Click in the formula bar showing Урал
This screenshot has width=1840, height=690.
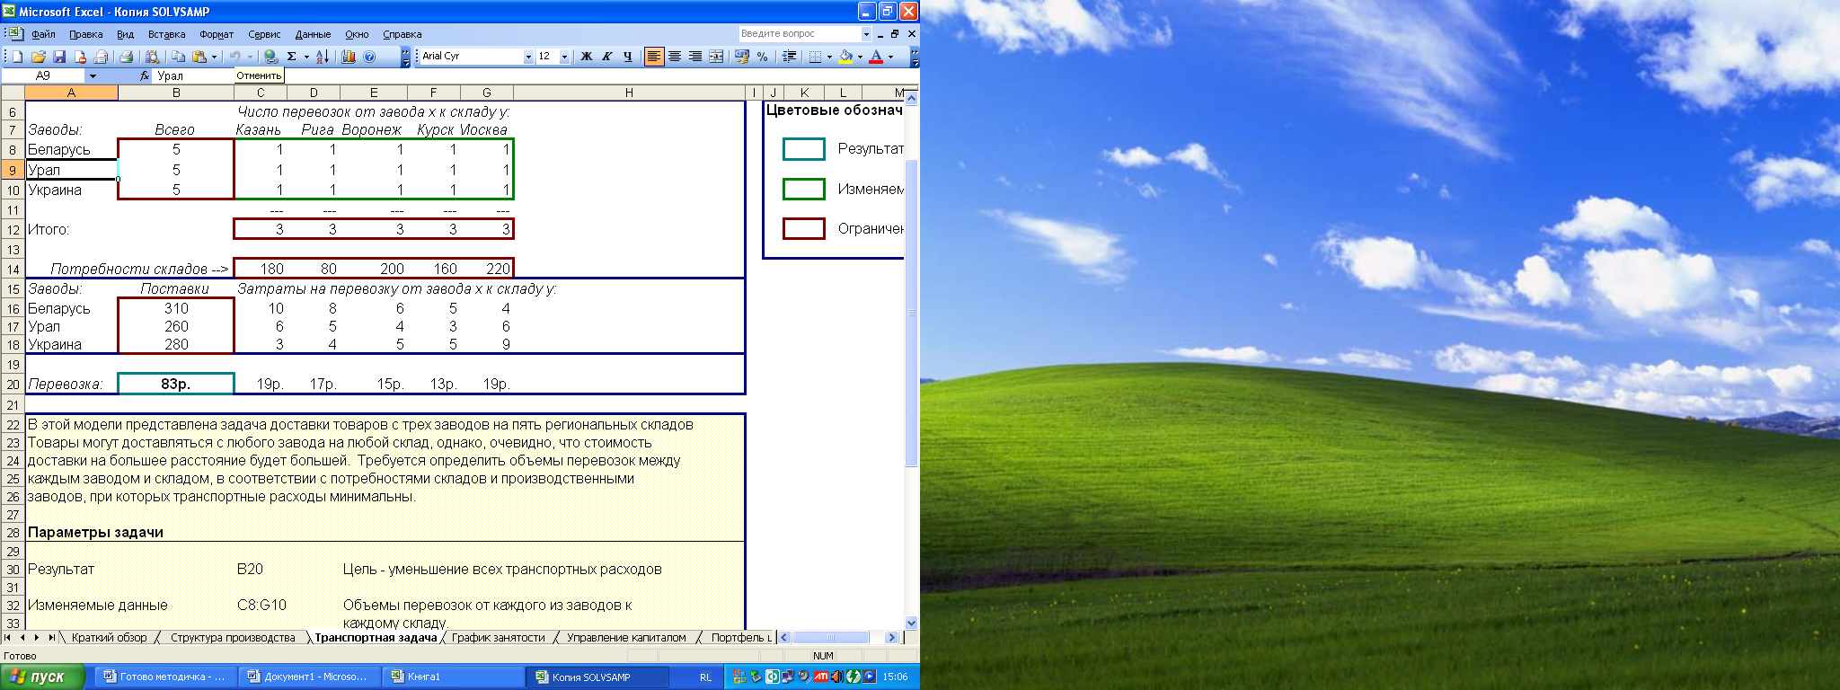tap(535, 76)
